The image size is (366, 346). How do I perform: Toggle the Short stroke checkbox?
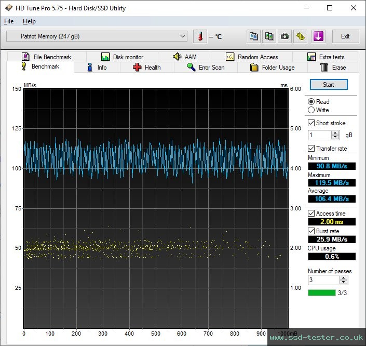(311, 123)
